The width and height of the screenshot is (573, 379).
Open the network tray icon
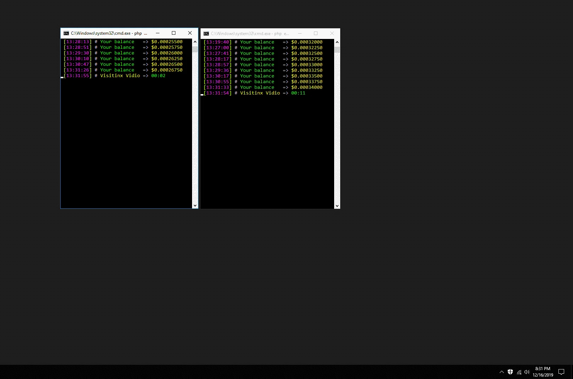519,372
